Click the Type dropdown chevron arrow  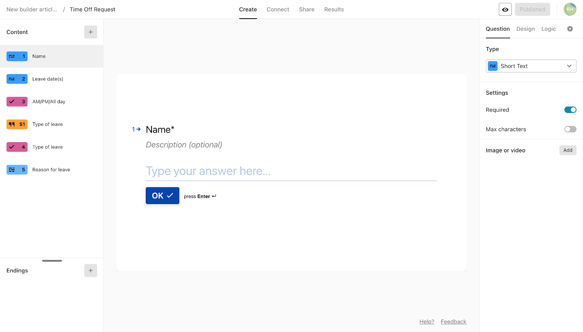[569, 66]
